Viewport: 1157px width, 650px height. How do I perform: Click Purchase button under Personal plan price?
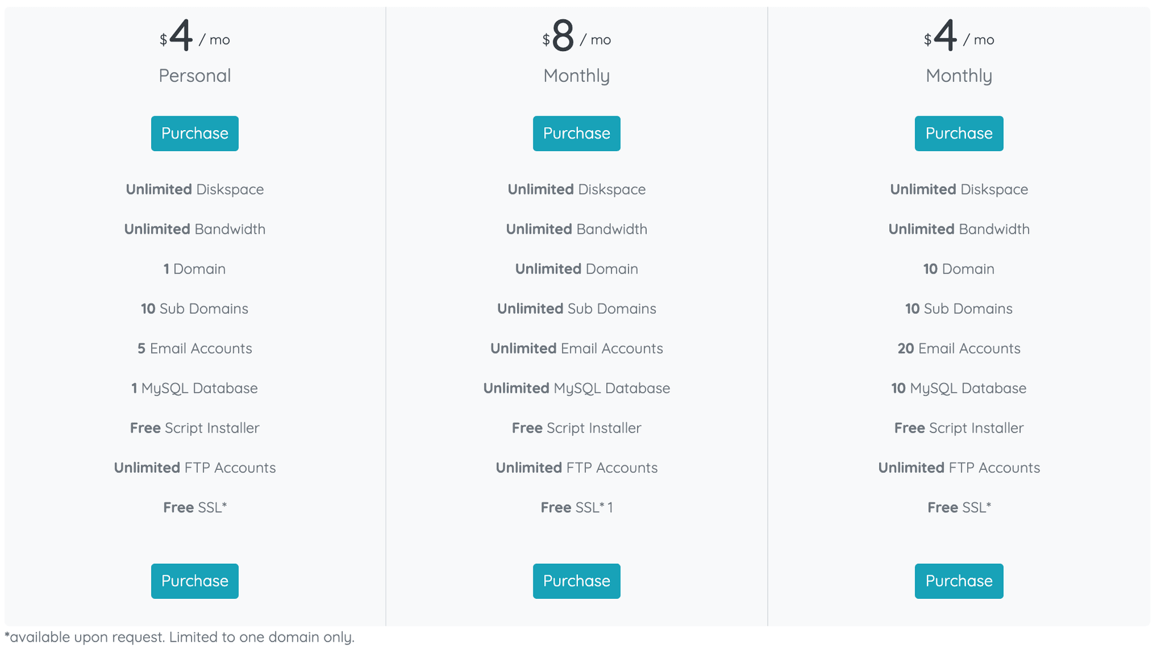click(194, 133)
